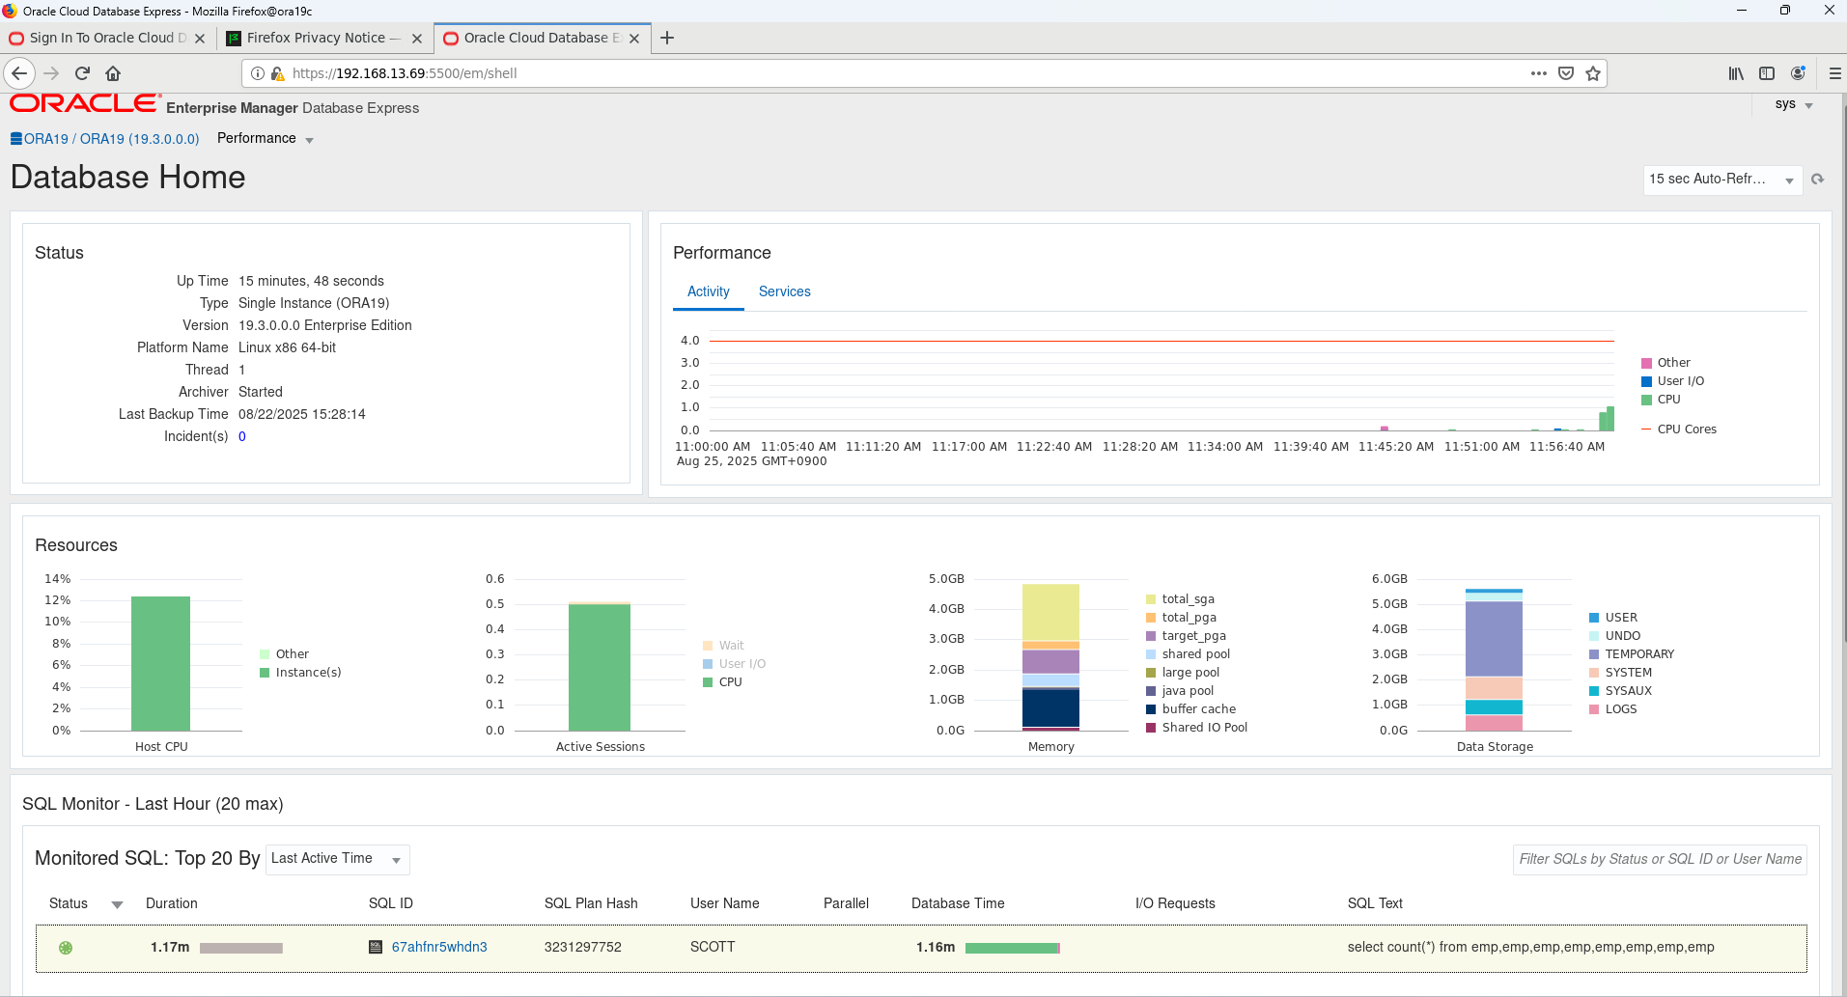This screenshot has height=997, width=1847.
Task: Open the Firefox hamburger menu
Action: [1834, 73]
